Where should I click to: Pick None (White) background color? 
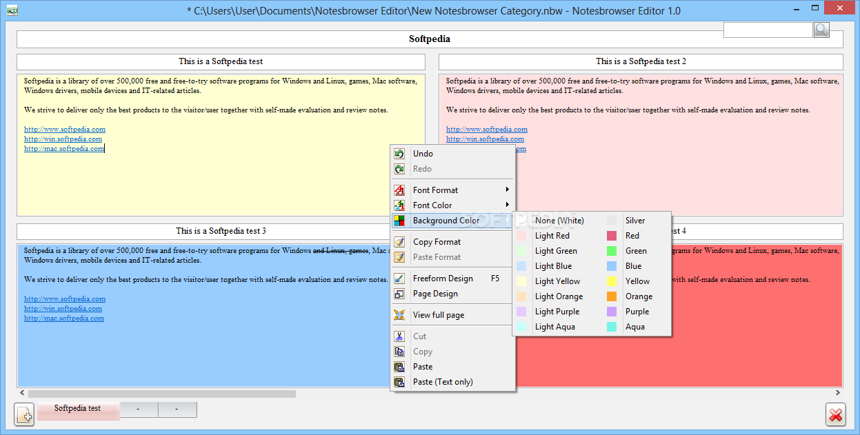point(557,221)
